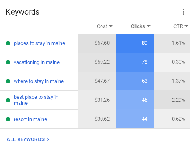Open best place to stay in maine keyword

[36, 100]
